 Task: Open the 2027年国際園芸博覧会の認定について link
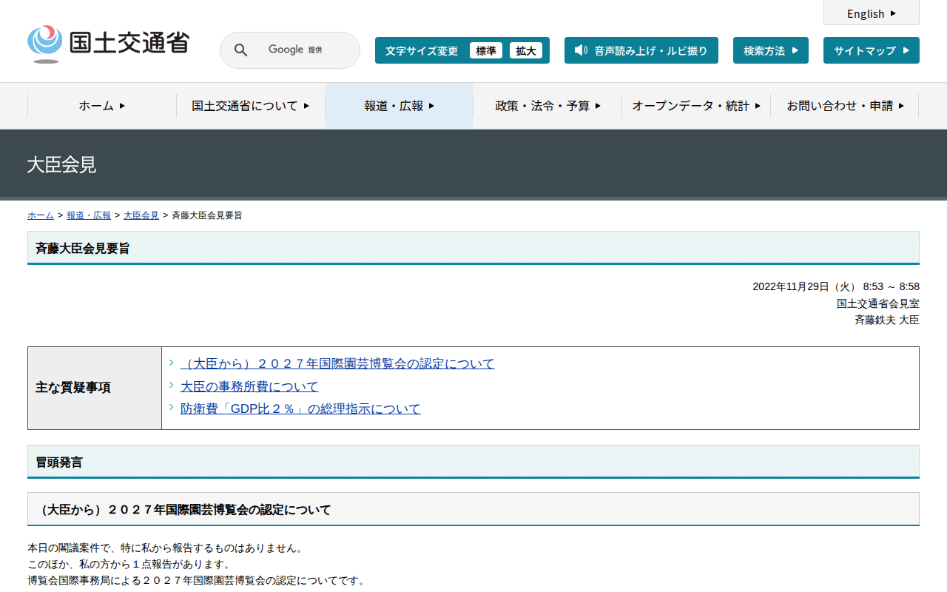[x=337, y=364]
